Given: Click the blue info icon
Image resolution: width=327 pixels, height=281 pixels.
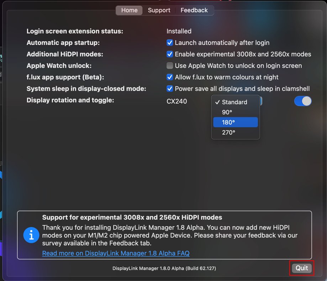Looking at the screenshot, I should coord(31,235).
